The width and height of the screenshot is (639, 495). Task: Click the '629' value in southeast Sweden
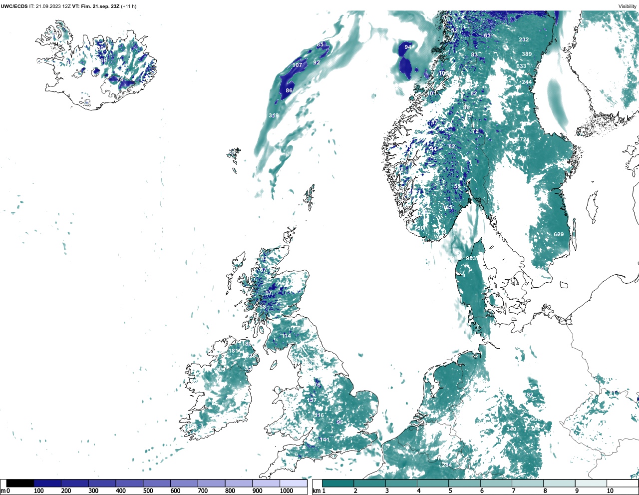click(559, 235)
